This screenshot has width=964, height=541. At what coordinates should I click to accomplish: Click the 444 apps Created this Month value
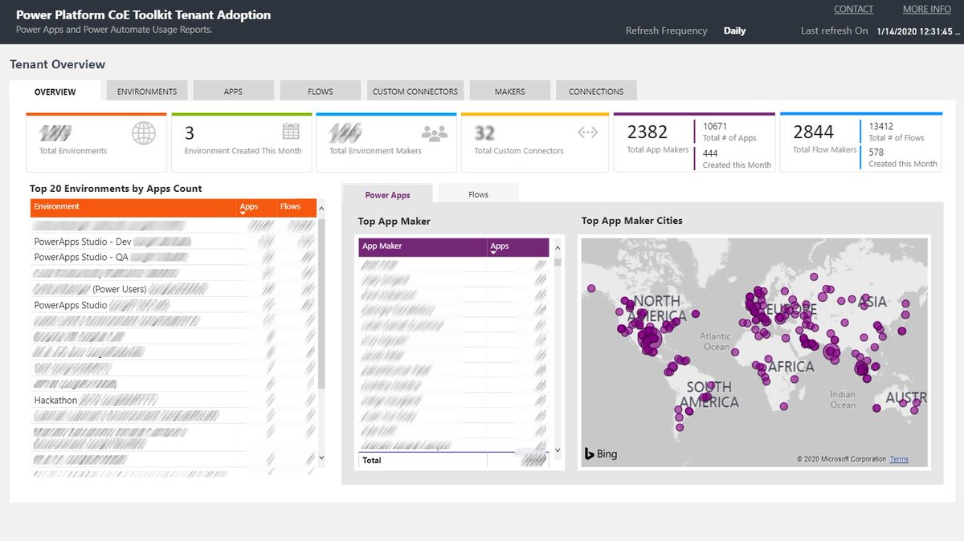710,153
